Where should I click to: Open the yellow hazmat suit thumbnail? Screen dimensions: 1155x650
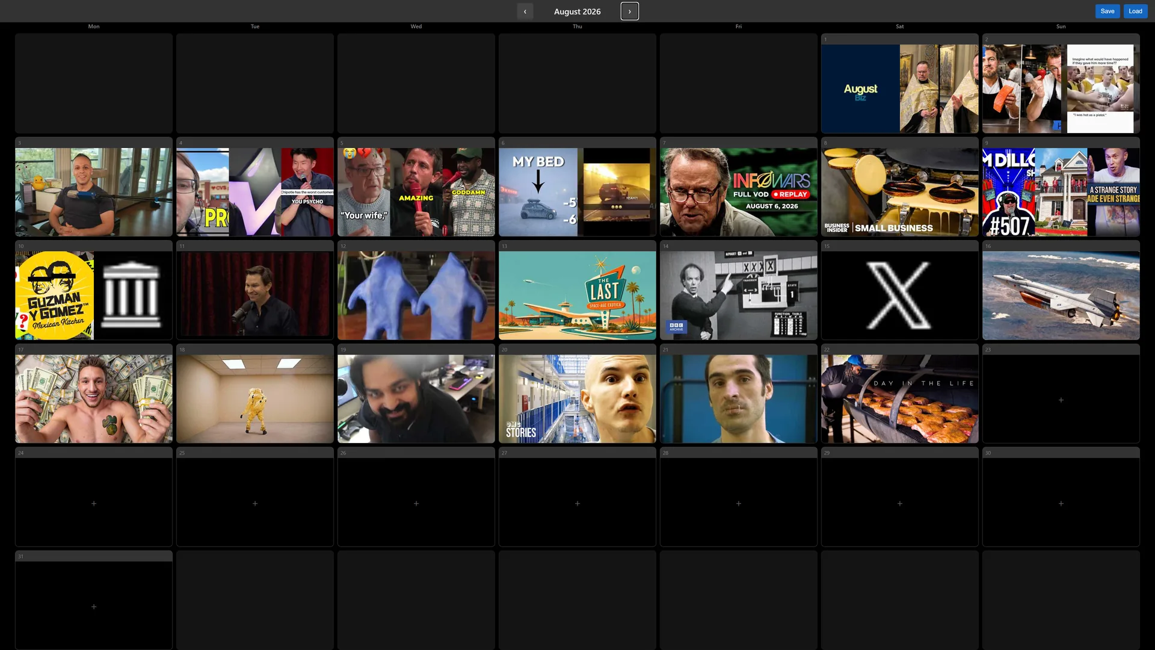click(255, 399)
